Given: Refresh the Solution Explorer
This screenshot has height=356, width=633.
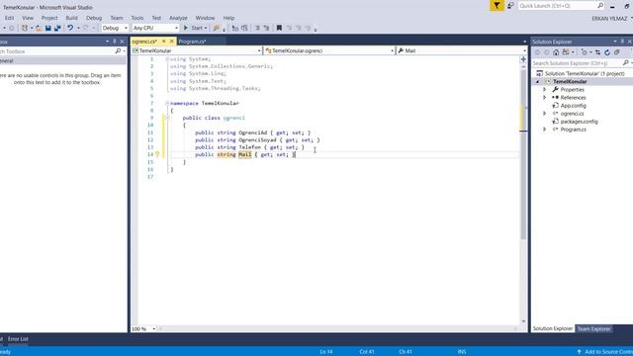Looking at the screenshot, I should [607, 52].
